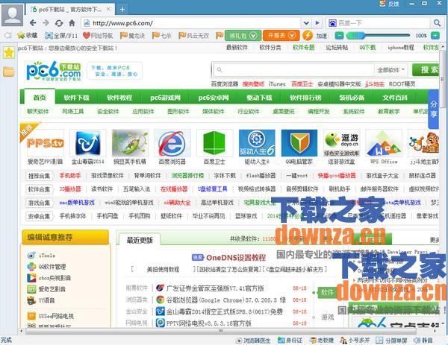Image resolution: width=448 pixels, height=345 pixels.
Task: Click the WPS Office app icon
Action: (x=384, y=143)
